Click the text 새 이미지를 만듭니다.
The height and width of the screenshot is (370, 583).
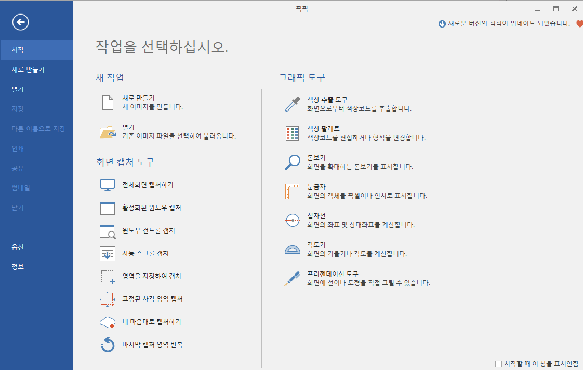tap(152, 107)
